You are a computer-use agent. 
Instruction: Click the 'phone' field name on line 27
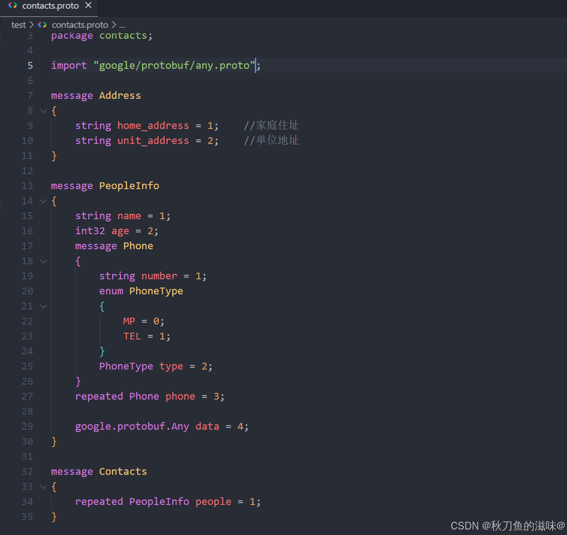click(x=180, y=396)
